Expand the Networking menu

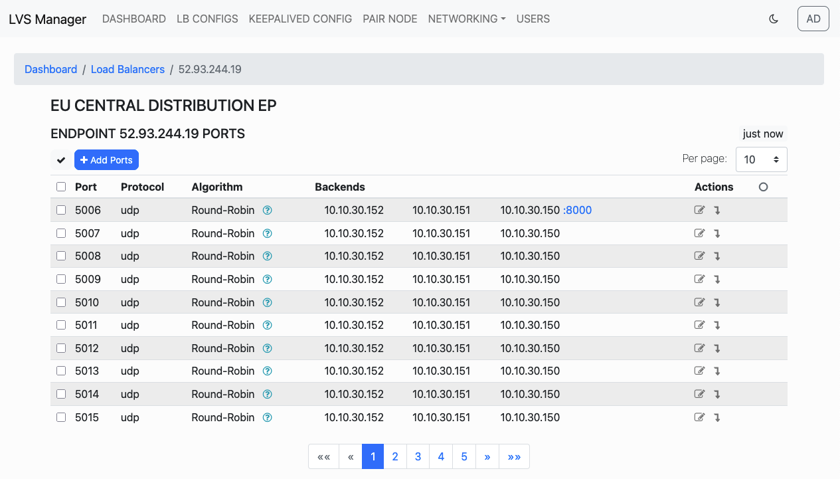coord(467,19)
